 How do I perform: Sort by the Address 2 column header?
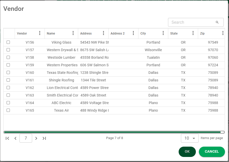[x=118, y=34]
